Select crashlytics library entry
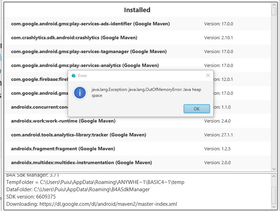Image resolution: width=280 pixels, height=211 pixels. 74,37
